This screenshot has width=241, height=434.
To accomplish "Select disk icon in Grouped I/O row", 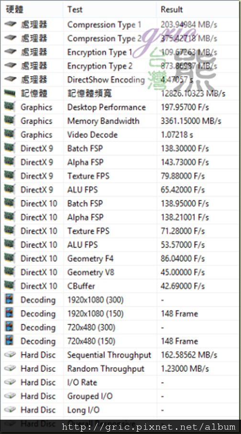I will (x=10, y=396).
